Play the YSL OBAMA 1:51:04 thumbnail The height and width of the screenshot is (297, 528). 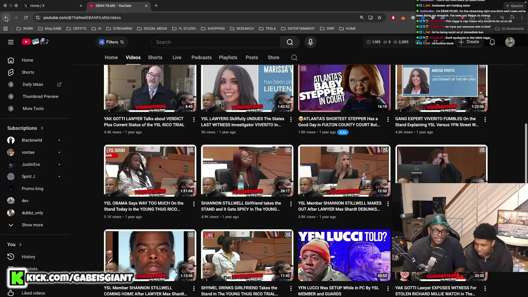click(x=150, y=171)
